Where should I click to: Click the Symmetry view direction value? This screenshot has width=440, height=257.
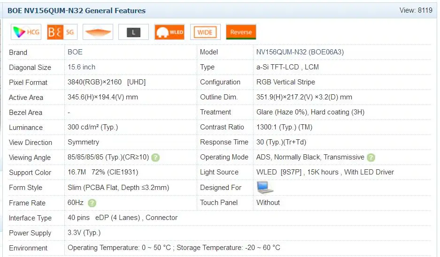coord(83,143)
